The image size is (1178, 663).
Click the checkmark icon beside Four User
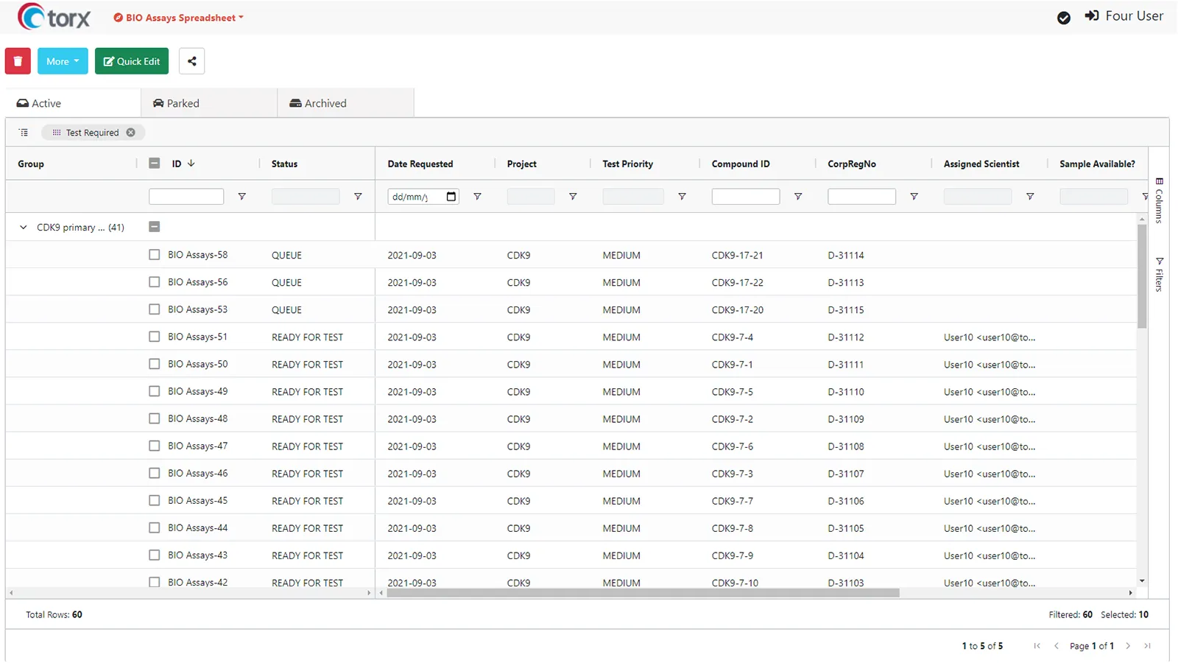1063,18
